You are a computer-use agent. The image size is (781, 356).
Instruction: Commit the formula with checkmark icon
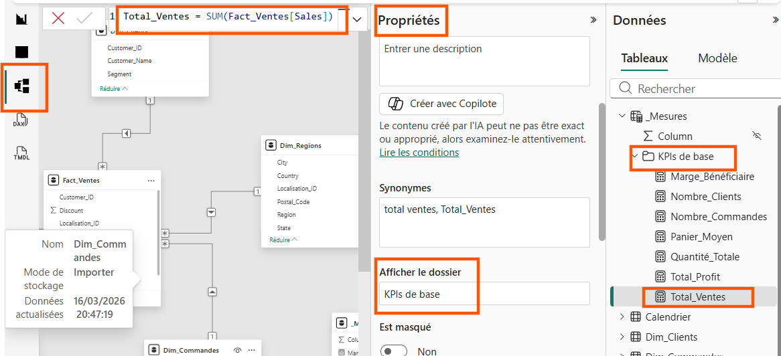84,19
